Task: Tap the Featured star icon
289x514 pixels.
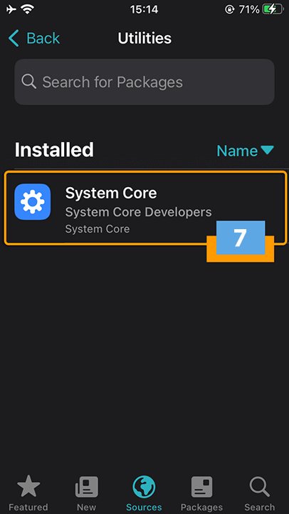Action: pyautogui.click(x=28, y=487)
